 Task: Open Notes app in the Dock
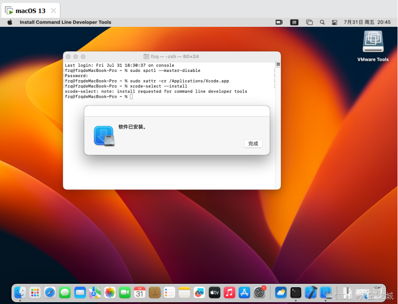(185, 292)
